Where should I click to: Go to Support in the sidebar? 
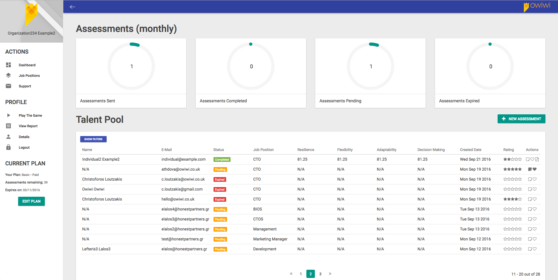click(x=25, y=86)
